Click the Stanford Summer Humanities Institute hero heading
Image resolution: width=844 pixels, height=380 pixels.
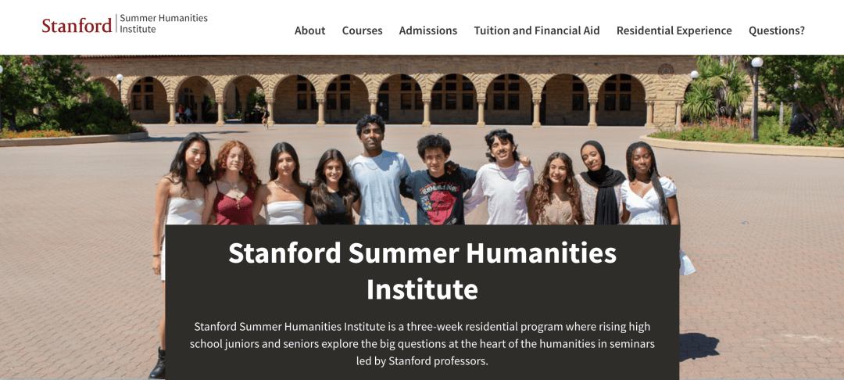pyautogui.click(x=422, y=271)
